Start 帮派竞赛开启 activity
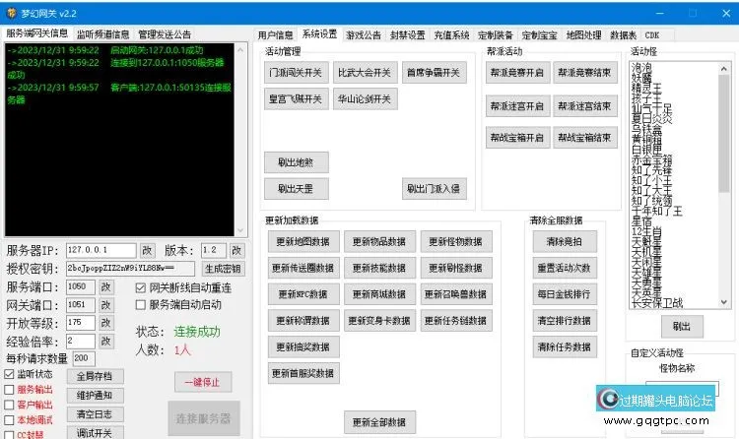 click(x=517, y=73)
